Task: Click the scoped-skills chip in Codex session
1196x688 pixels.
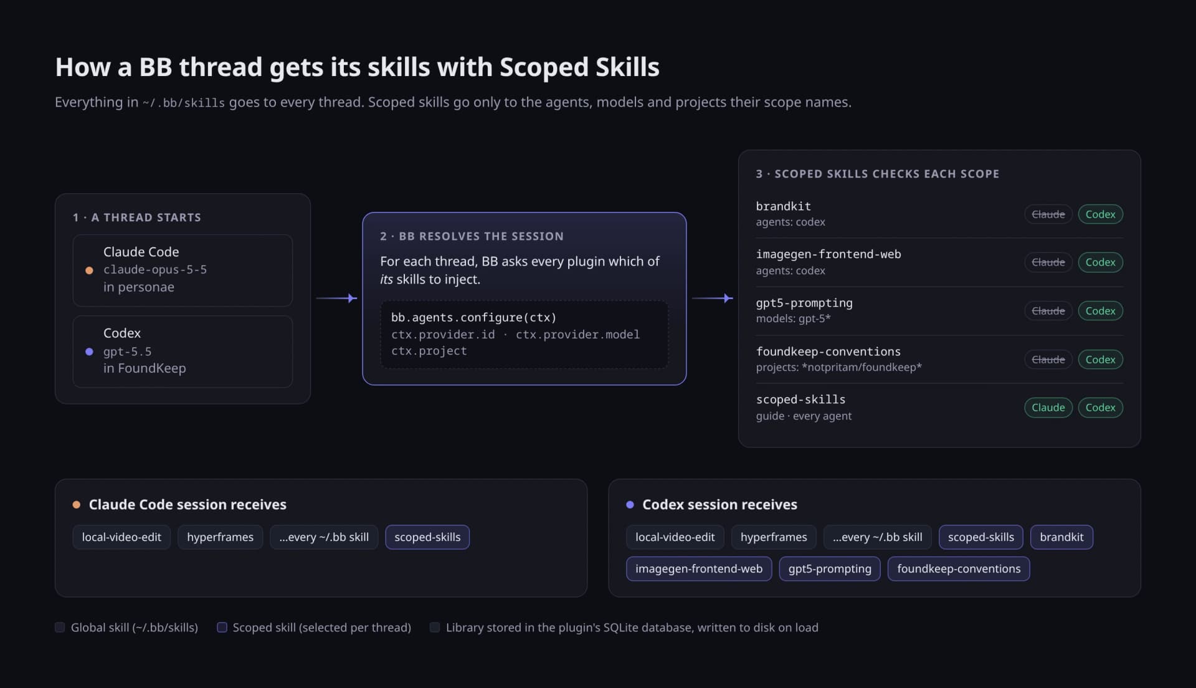Action: (981, 537)
